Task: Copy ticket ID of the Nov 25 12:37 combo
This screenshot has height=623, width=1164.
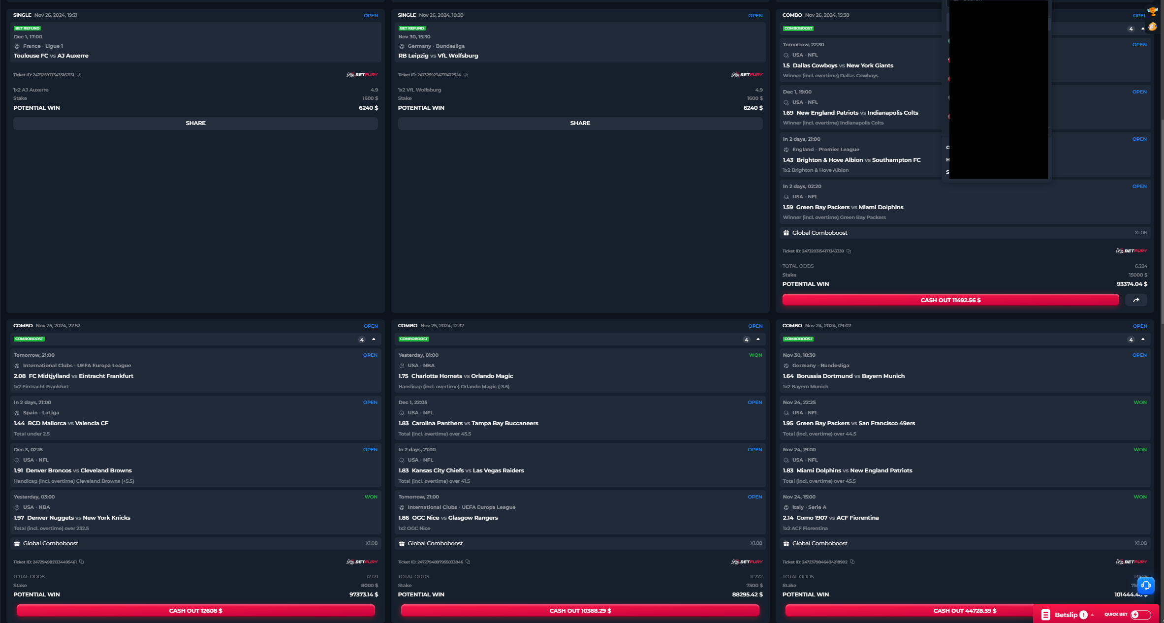Action: coord(468,561)
